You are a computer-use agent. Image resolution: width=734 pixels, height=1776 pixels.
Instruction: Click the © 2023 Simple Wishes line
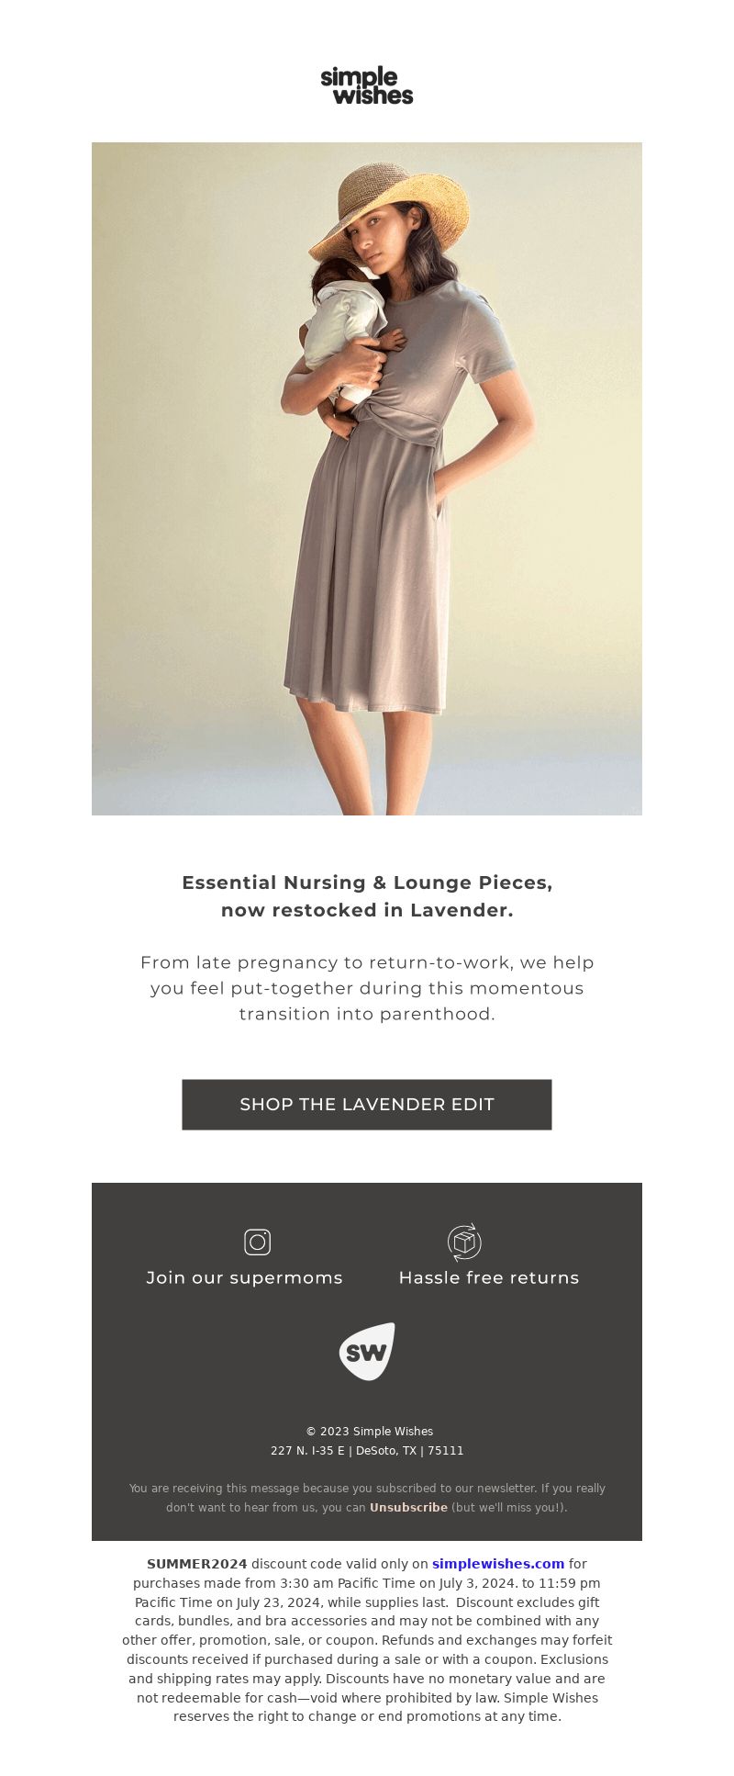369,1431
